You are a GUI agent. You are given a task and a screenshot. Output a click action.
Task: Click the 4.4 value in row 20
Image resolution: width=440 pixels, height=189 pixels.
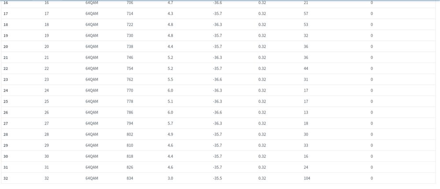(170, 46)
